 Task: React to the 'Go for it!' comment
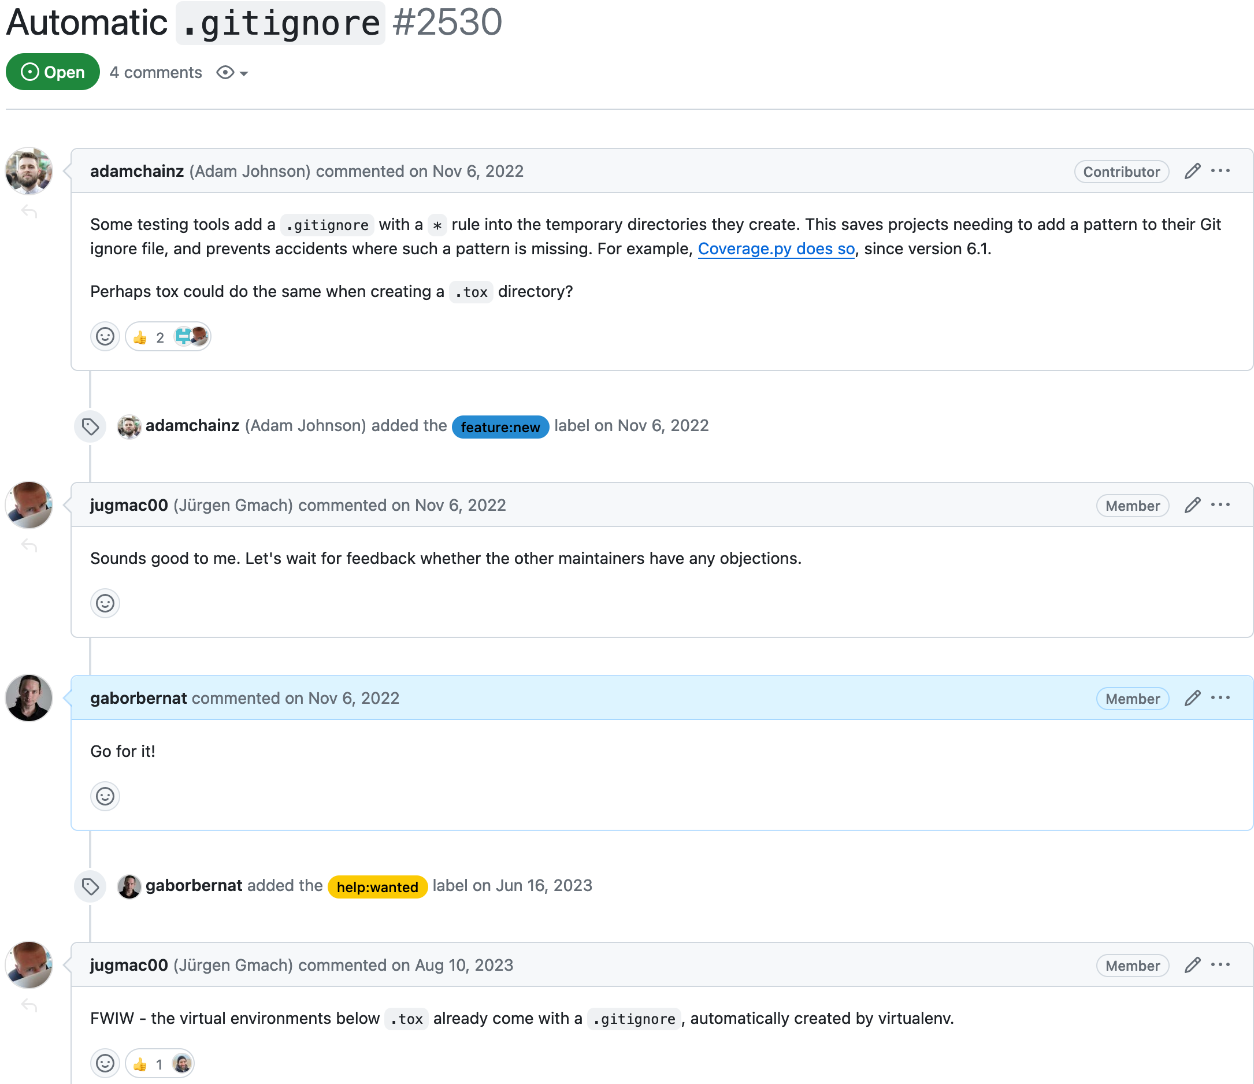[x=105, y=796]
